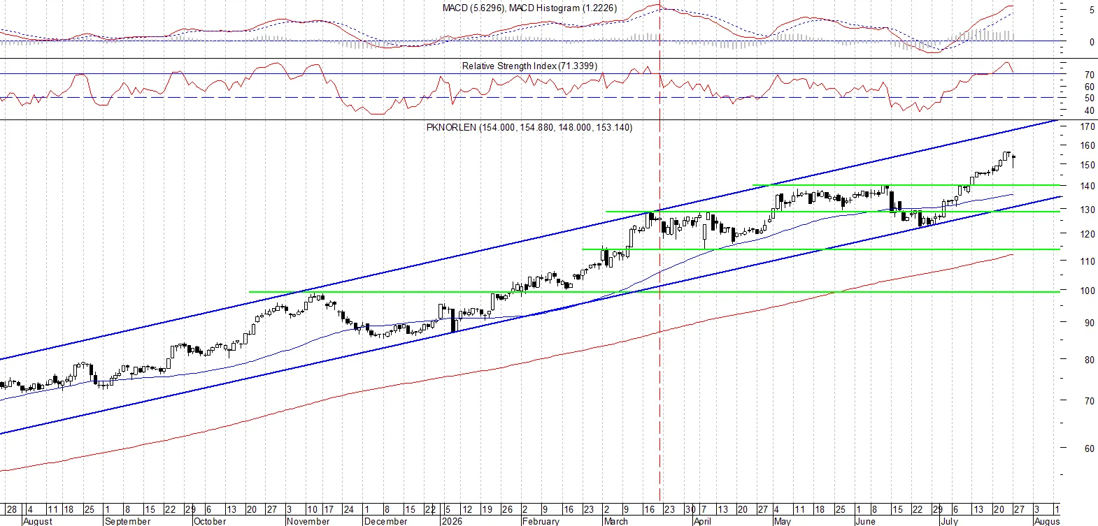The height and width of the screenshot is (526, 1098).
Task: Click the MACD indicator title label
Action: pyautogui.click(x=529, y=8)
